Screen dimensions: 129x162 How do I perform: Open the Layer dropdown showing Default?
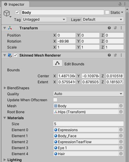103,19
